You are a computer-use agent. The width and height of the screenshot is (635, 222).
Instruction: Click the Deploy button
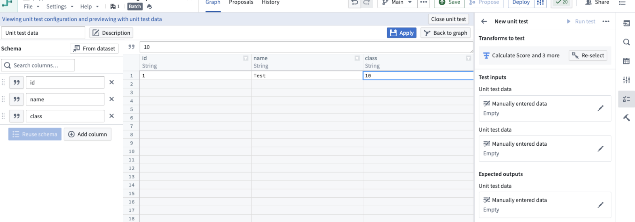[521, 3]
